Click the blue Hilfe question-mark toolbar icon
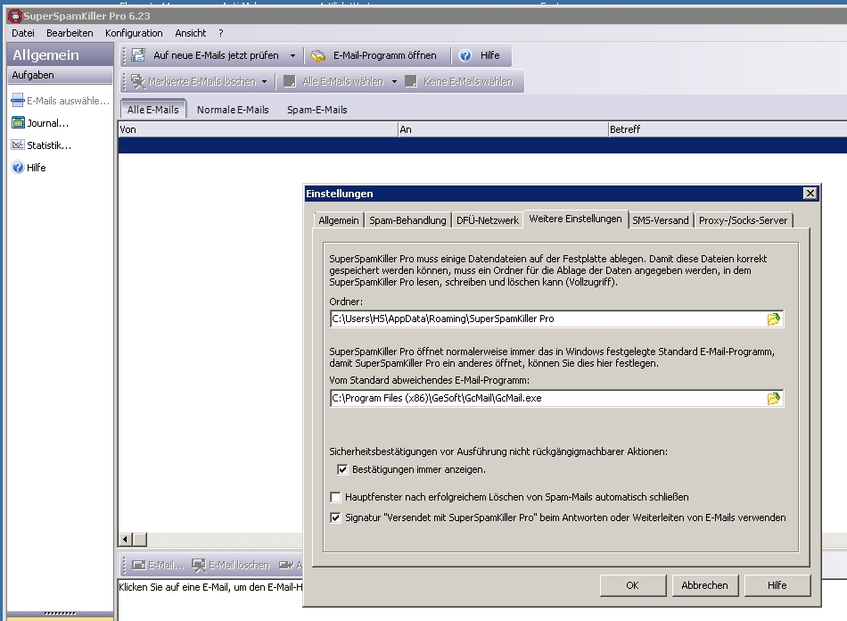 [x=465, y=55]
